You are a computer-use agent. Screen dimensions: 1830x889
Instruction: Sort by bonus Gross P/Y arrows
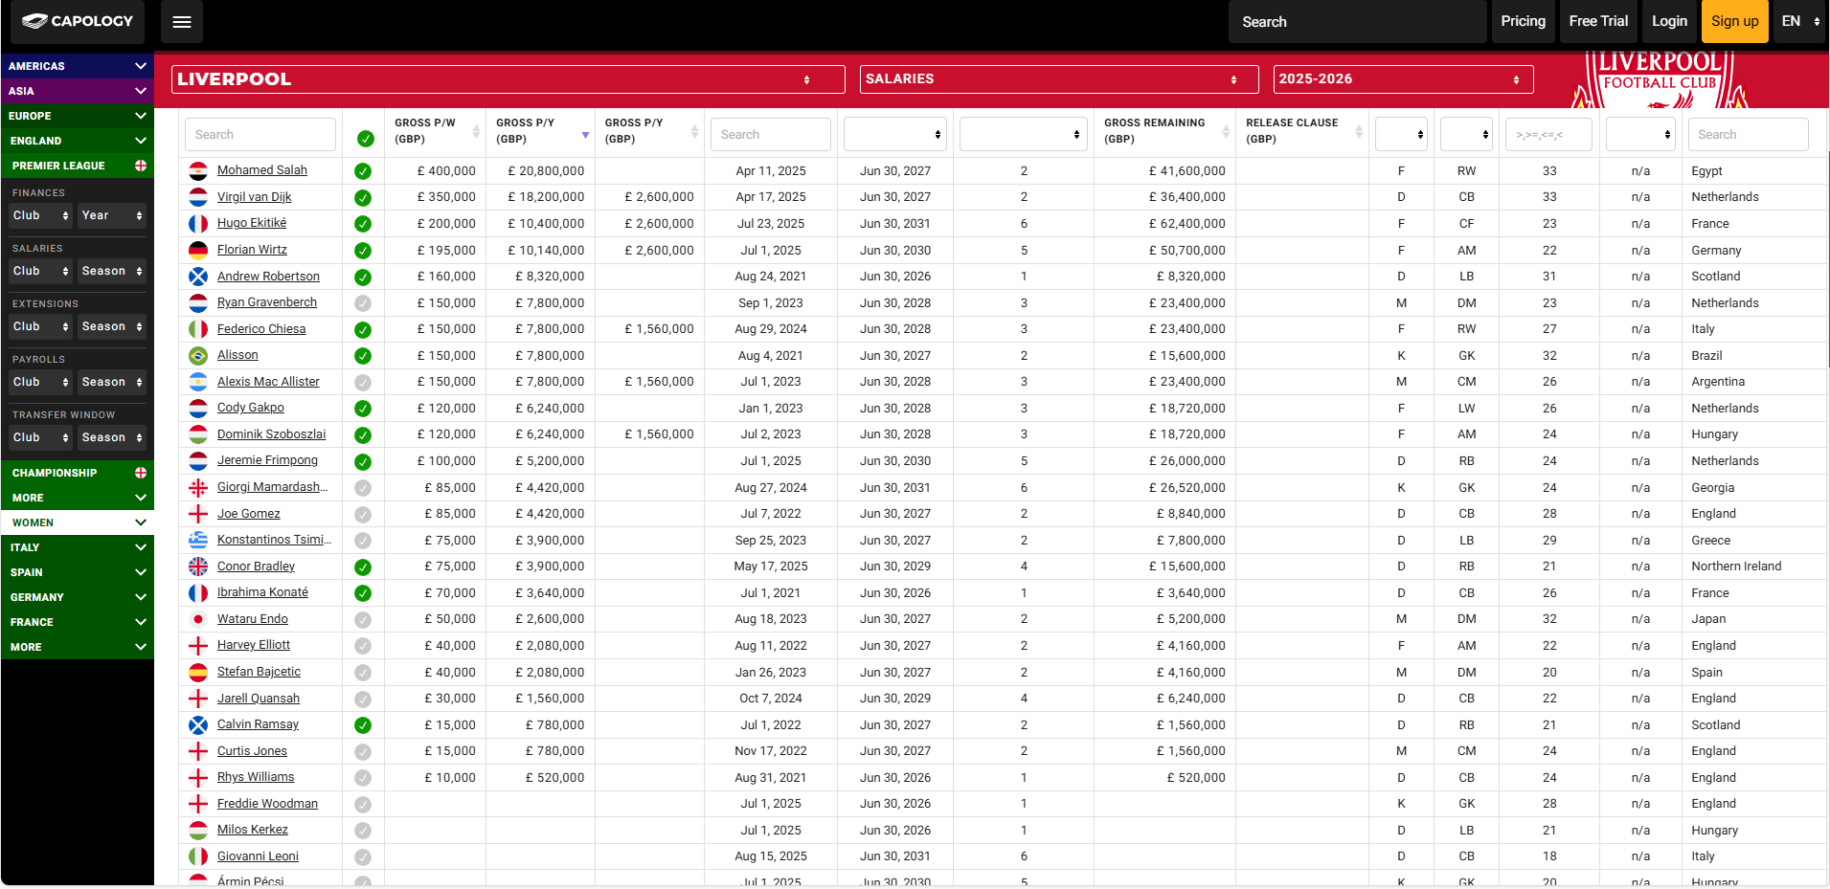[694, 131]
